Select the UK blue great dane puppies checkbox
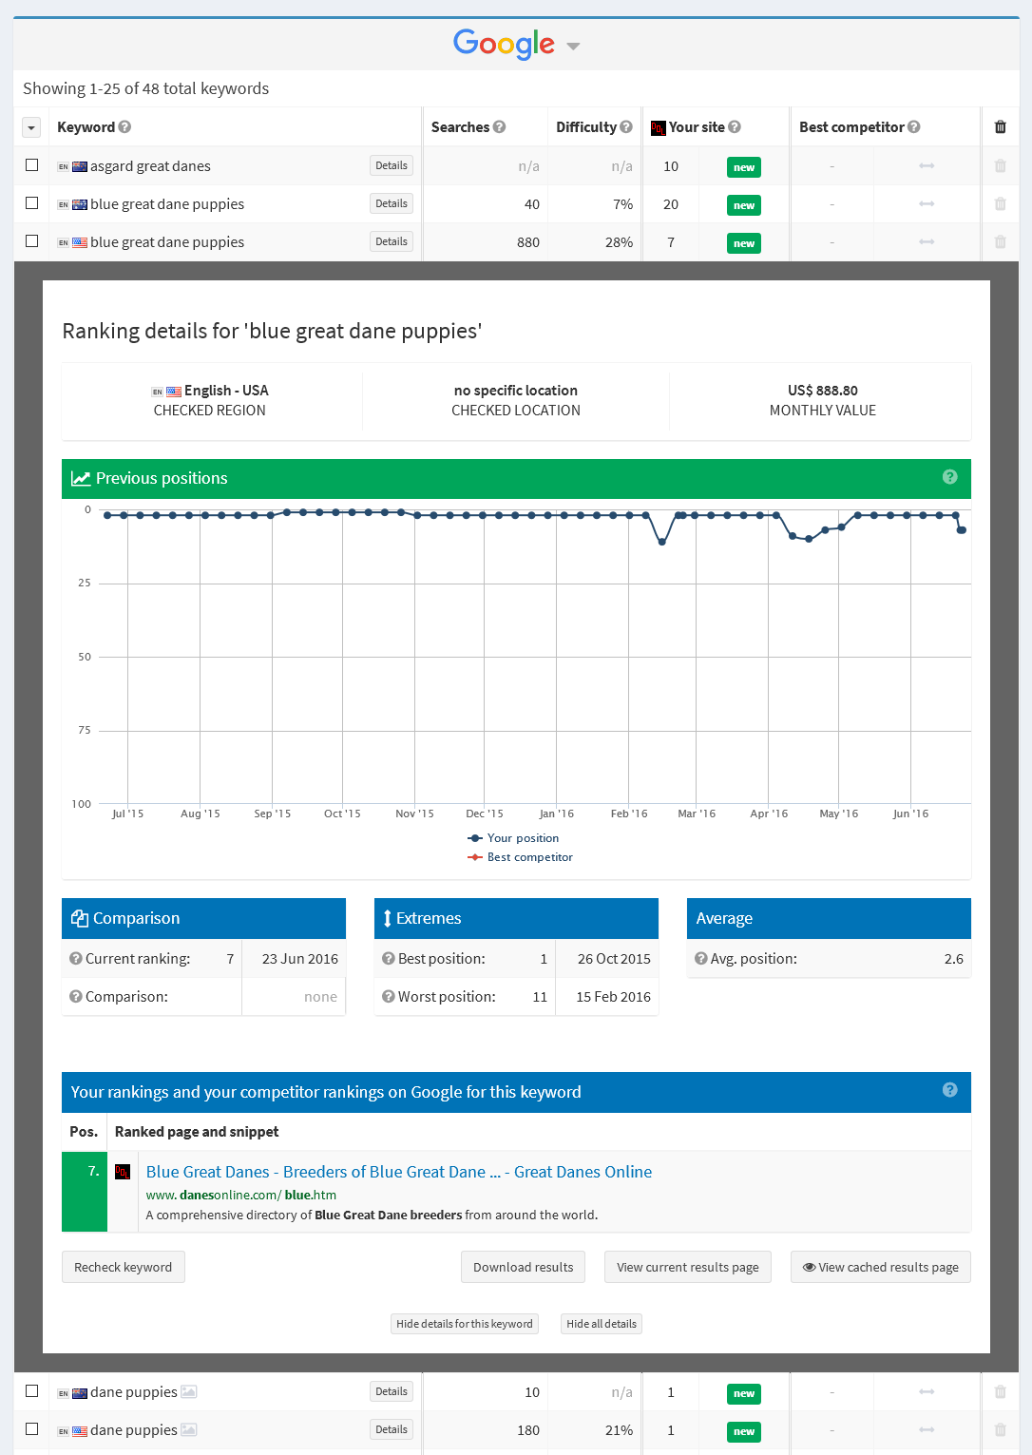The image size is (1032, 1455). point(31,202)
